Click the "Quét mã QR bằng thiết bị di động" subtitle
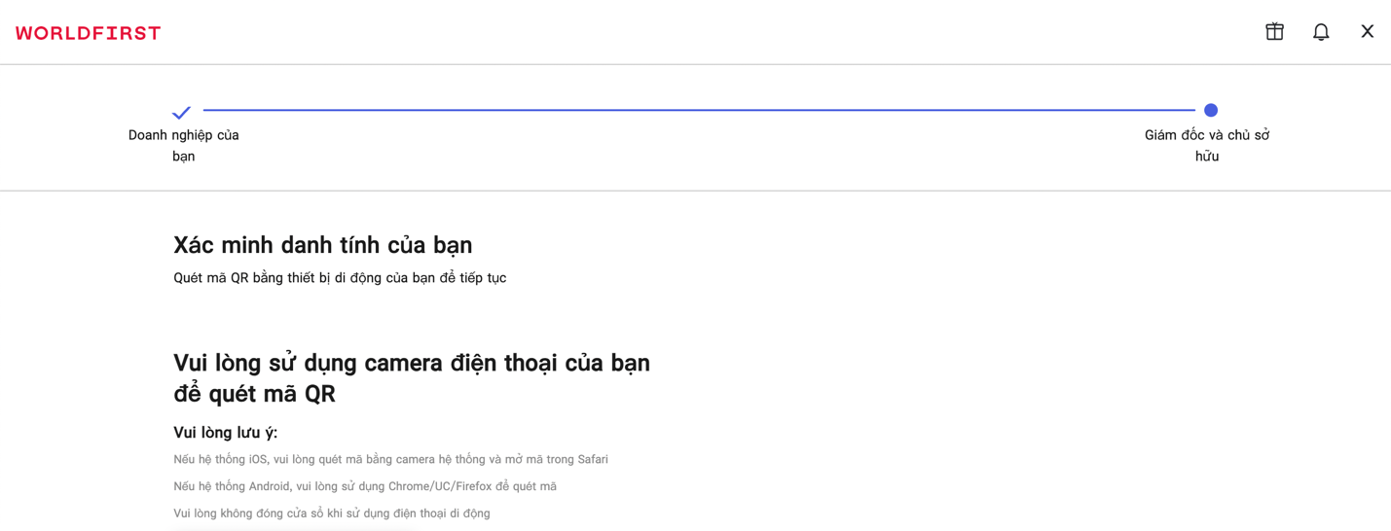The height and width of the screenshot is (531, 1391). click(340, 278)
